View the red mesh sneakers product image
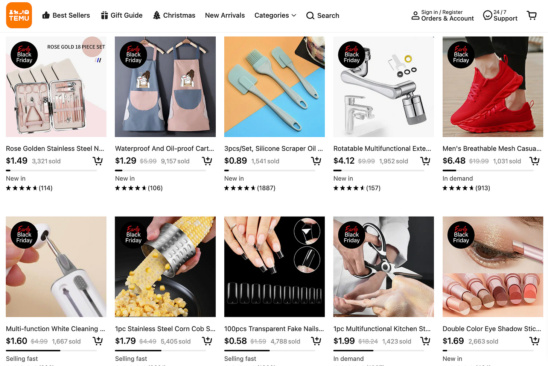548x366 pixels. click(493, 87)
